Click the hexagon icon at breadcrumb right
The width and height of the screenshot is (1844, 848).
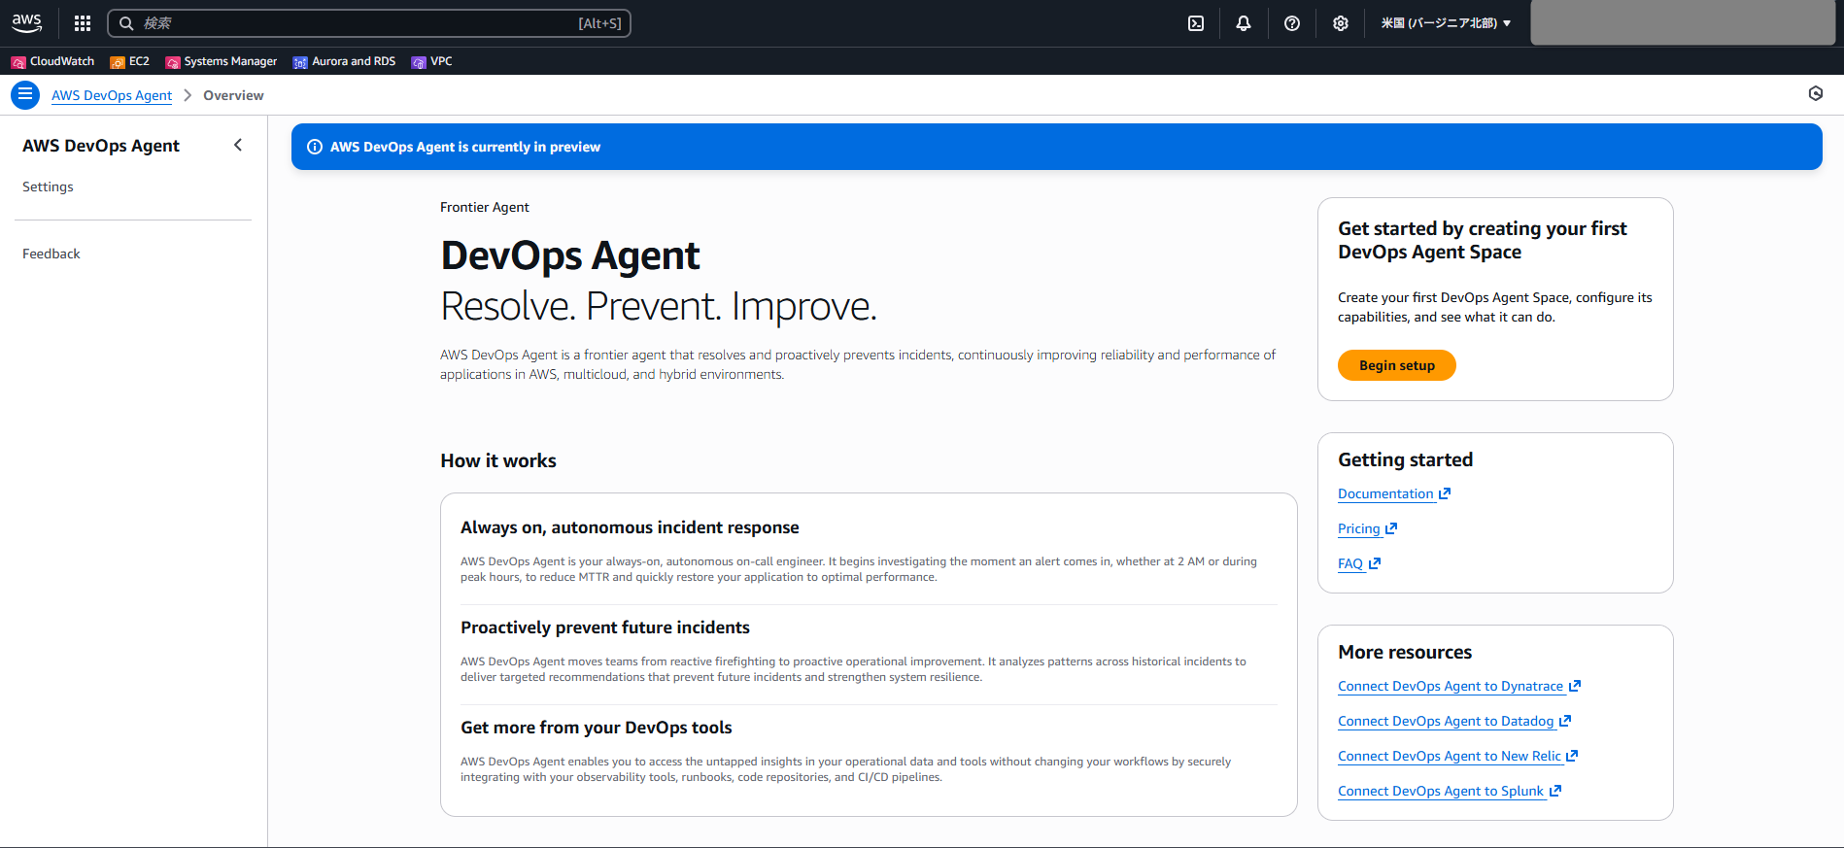[1816, 93]
